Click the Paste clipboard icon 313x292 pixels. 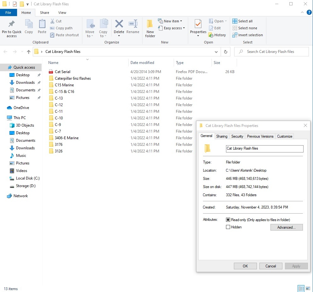coord(42,26)
